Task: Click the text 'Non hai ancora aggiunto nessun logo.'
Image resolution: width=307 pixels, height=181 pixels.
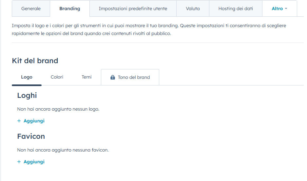Action: click(58, 109)
